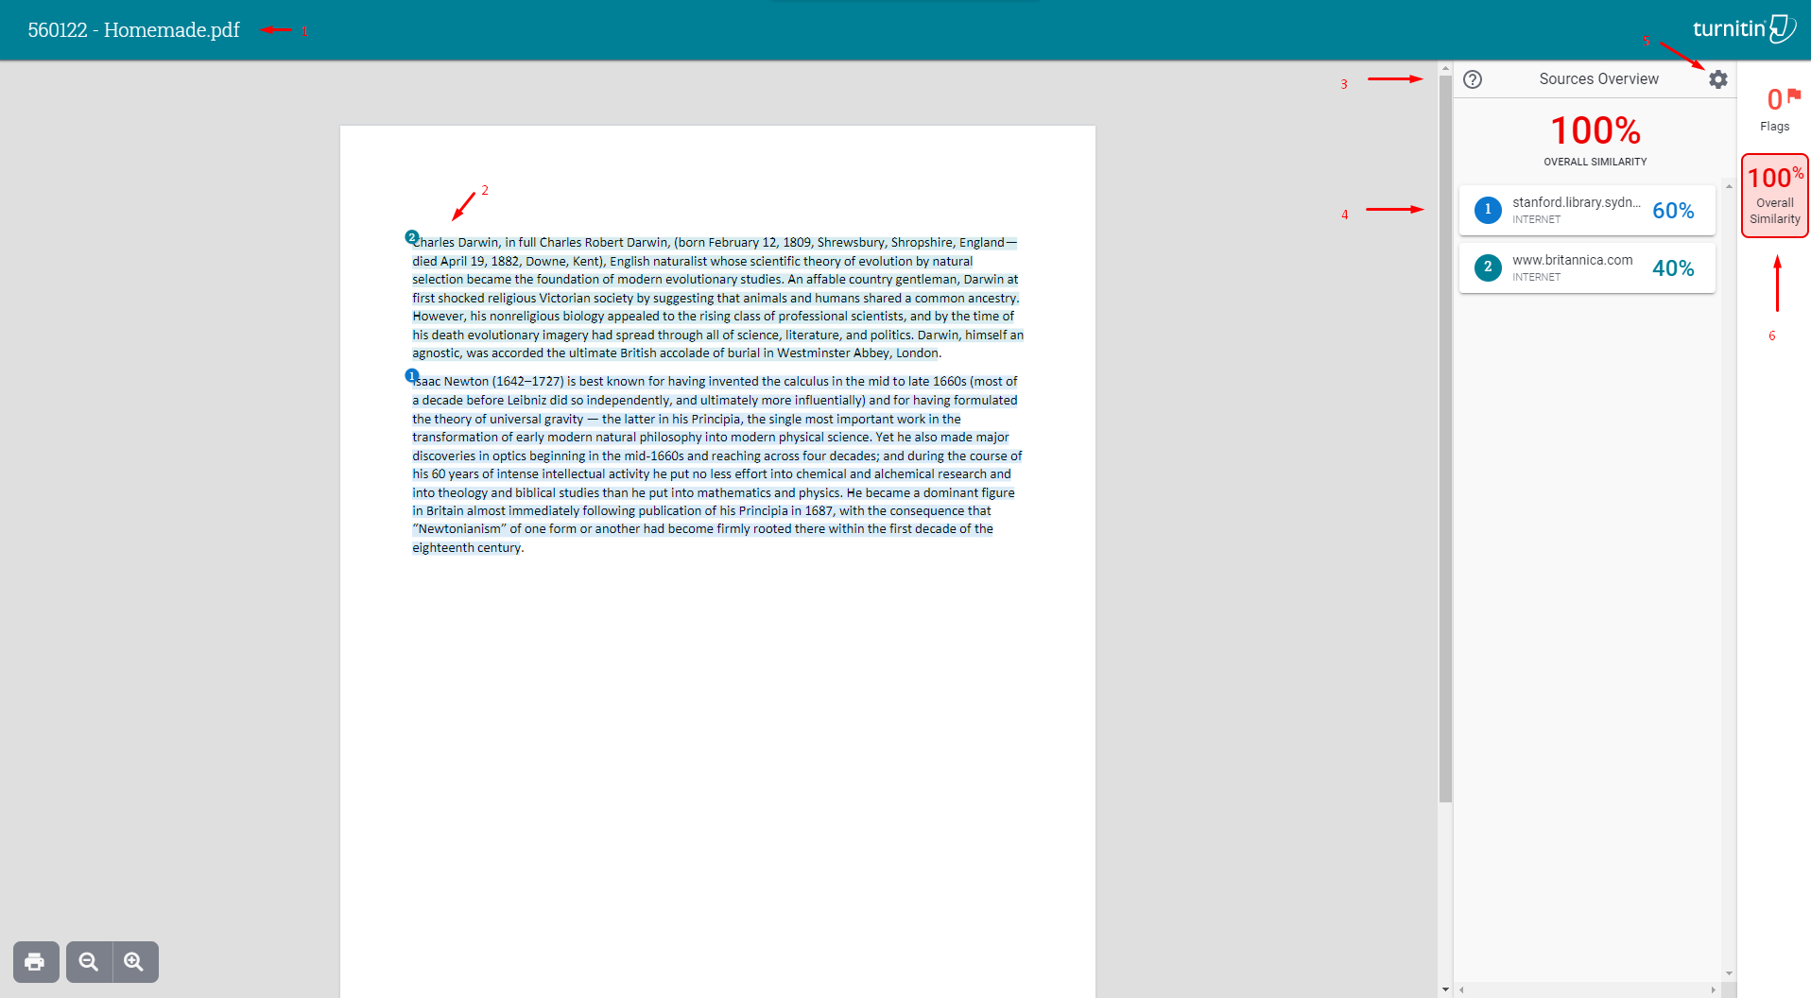Viewport: 1811px width, 998px height.
Task: Click the filename 560122 - Homemade.pdf
Action: click(133, 29)
